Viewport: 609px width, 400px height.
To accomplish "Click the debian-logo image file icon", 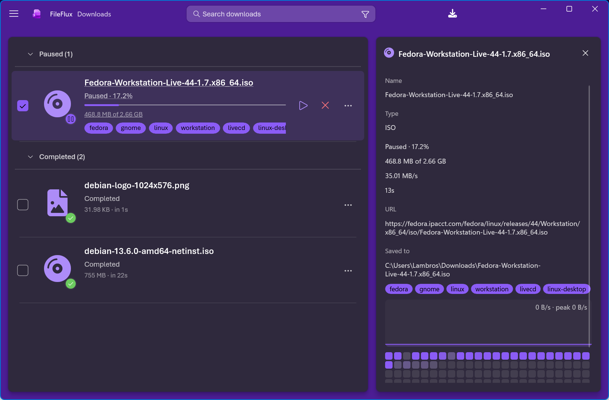I will [x=57, y=203].
